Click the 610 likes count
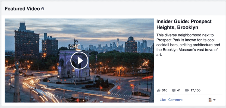Image resolution: width=226 pixels, height=108 pixels. (164, 90)
